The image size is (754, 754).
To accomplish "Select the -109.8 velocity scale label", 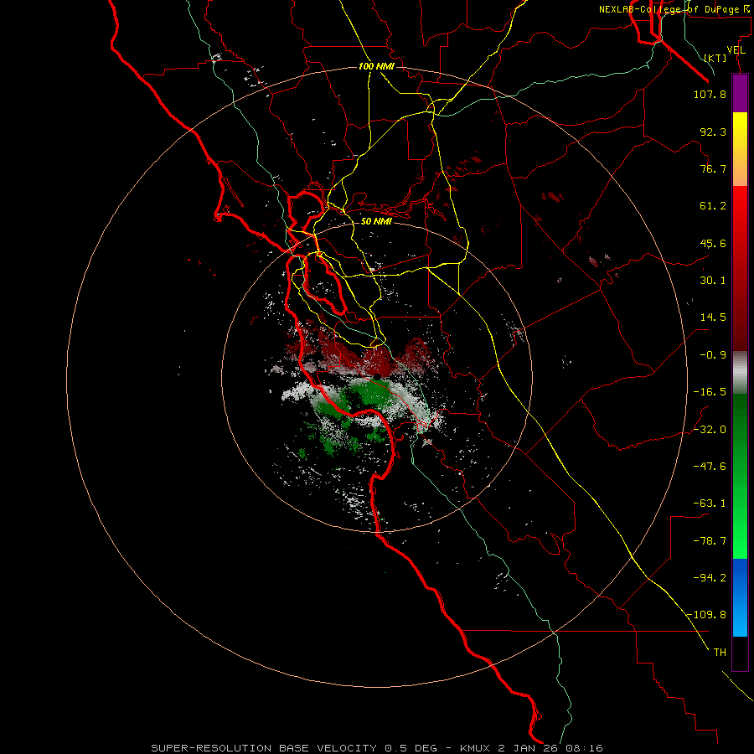I will (706, 615).
